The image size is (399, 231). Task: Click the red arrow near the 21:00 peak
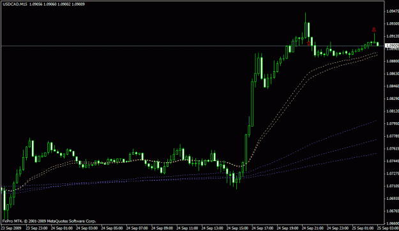[308, 43]
